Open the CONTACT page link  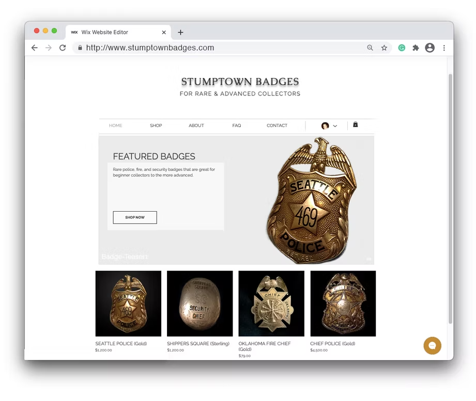(277, 125)
